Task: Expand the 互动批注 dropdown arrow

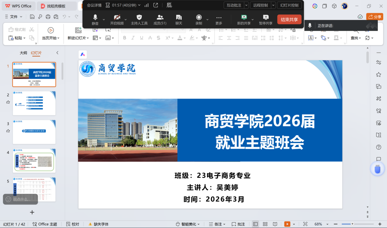Action: tap(246, 5)
